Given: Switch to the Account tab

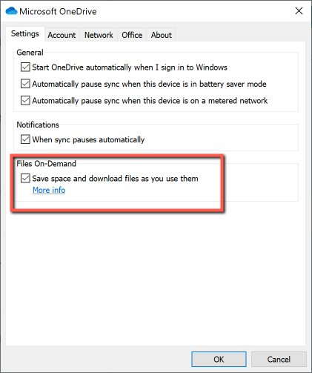Looking at the screenshot, I should [62, 35].
